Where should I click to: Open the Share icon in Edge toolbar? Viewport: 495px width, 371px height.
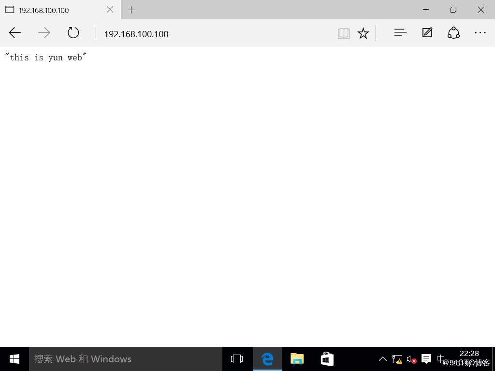[453, 33]
